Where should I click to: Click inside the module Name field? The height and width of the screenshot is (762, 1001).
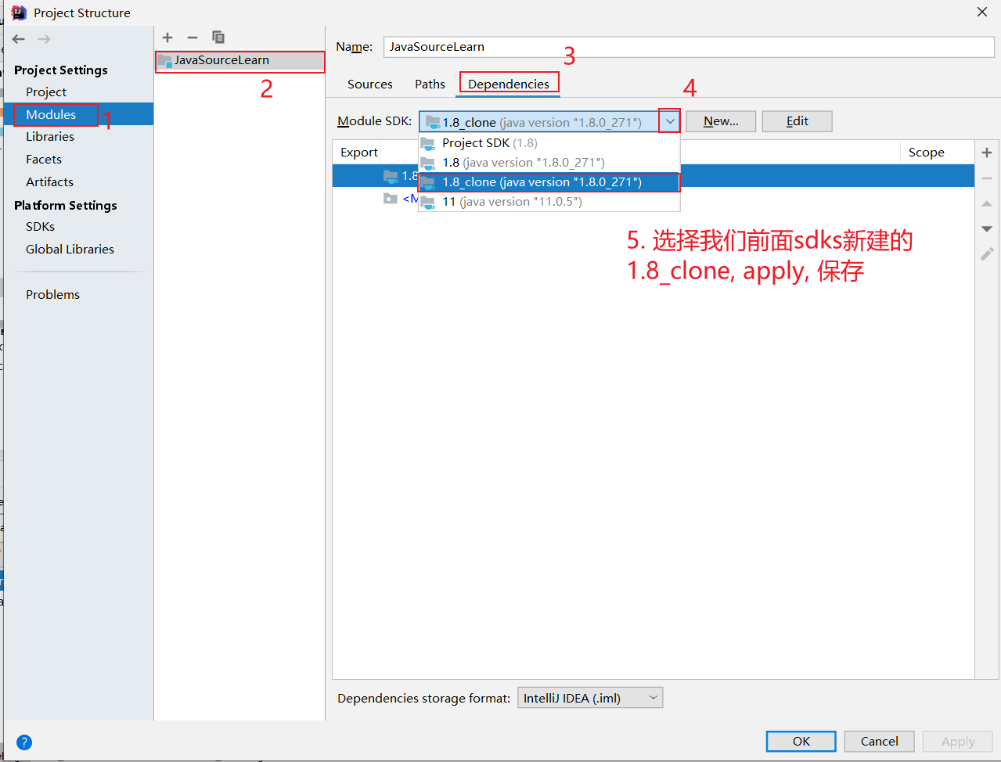[688, 47]
